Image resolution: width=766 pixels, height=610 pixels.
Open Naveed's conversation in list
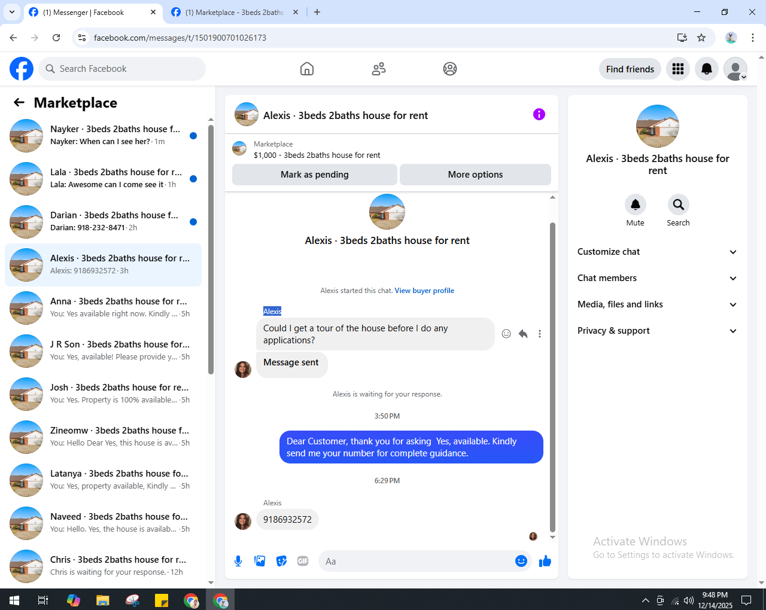click(x=103, y=523)
